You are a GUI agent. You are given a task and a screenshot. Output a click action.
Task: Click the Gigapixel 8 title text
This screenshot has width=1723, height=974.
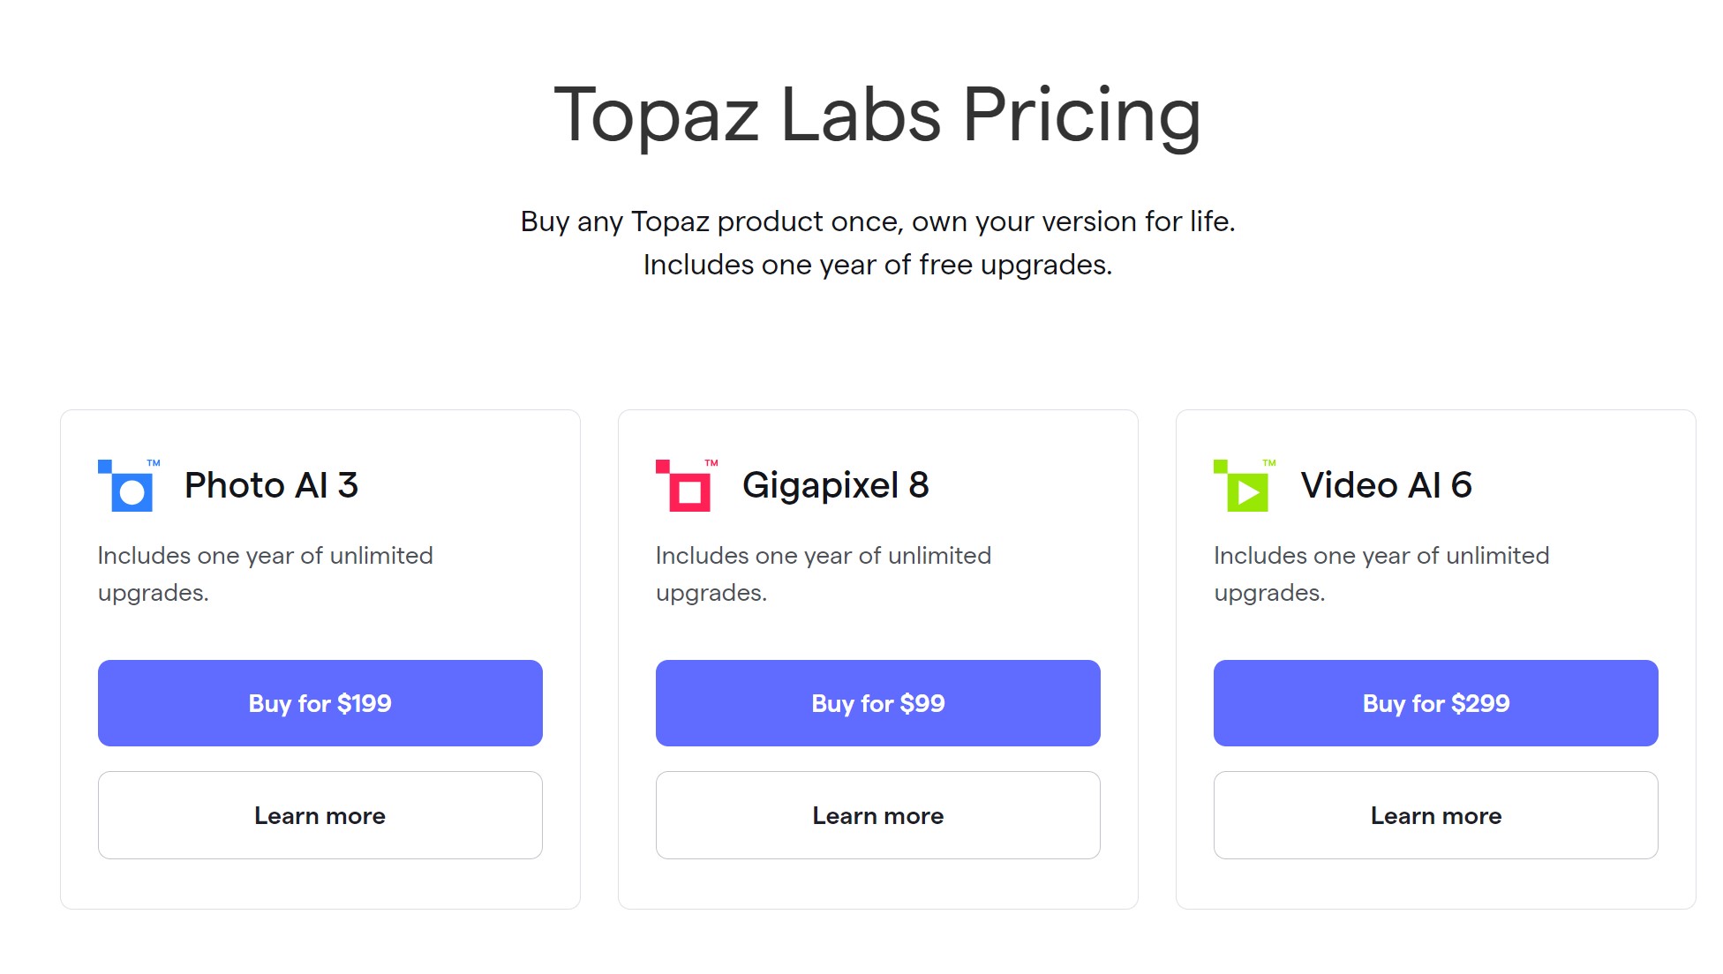coord(835,484)
